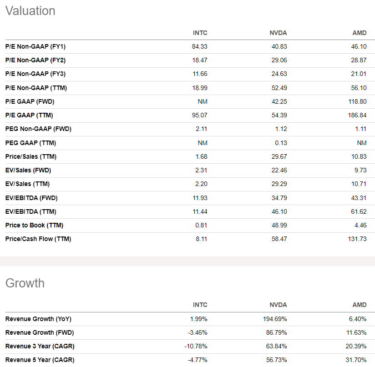Click the Valuation section heading
Screen dimensions: 375x367
pos(30,11)
